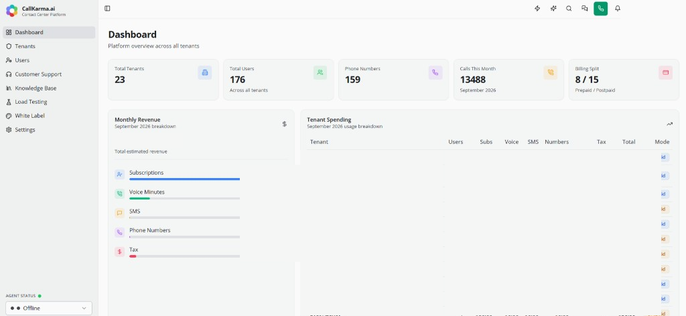This screenshot has height=316, width=686.
Task: Open Knowledge Base in the sidebar
Action: pos(49,88)
